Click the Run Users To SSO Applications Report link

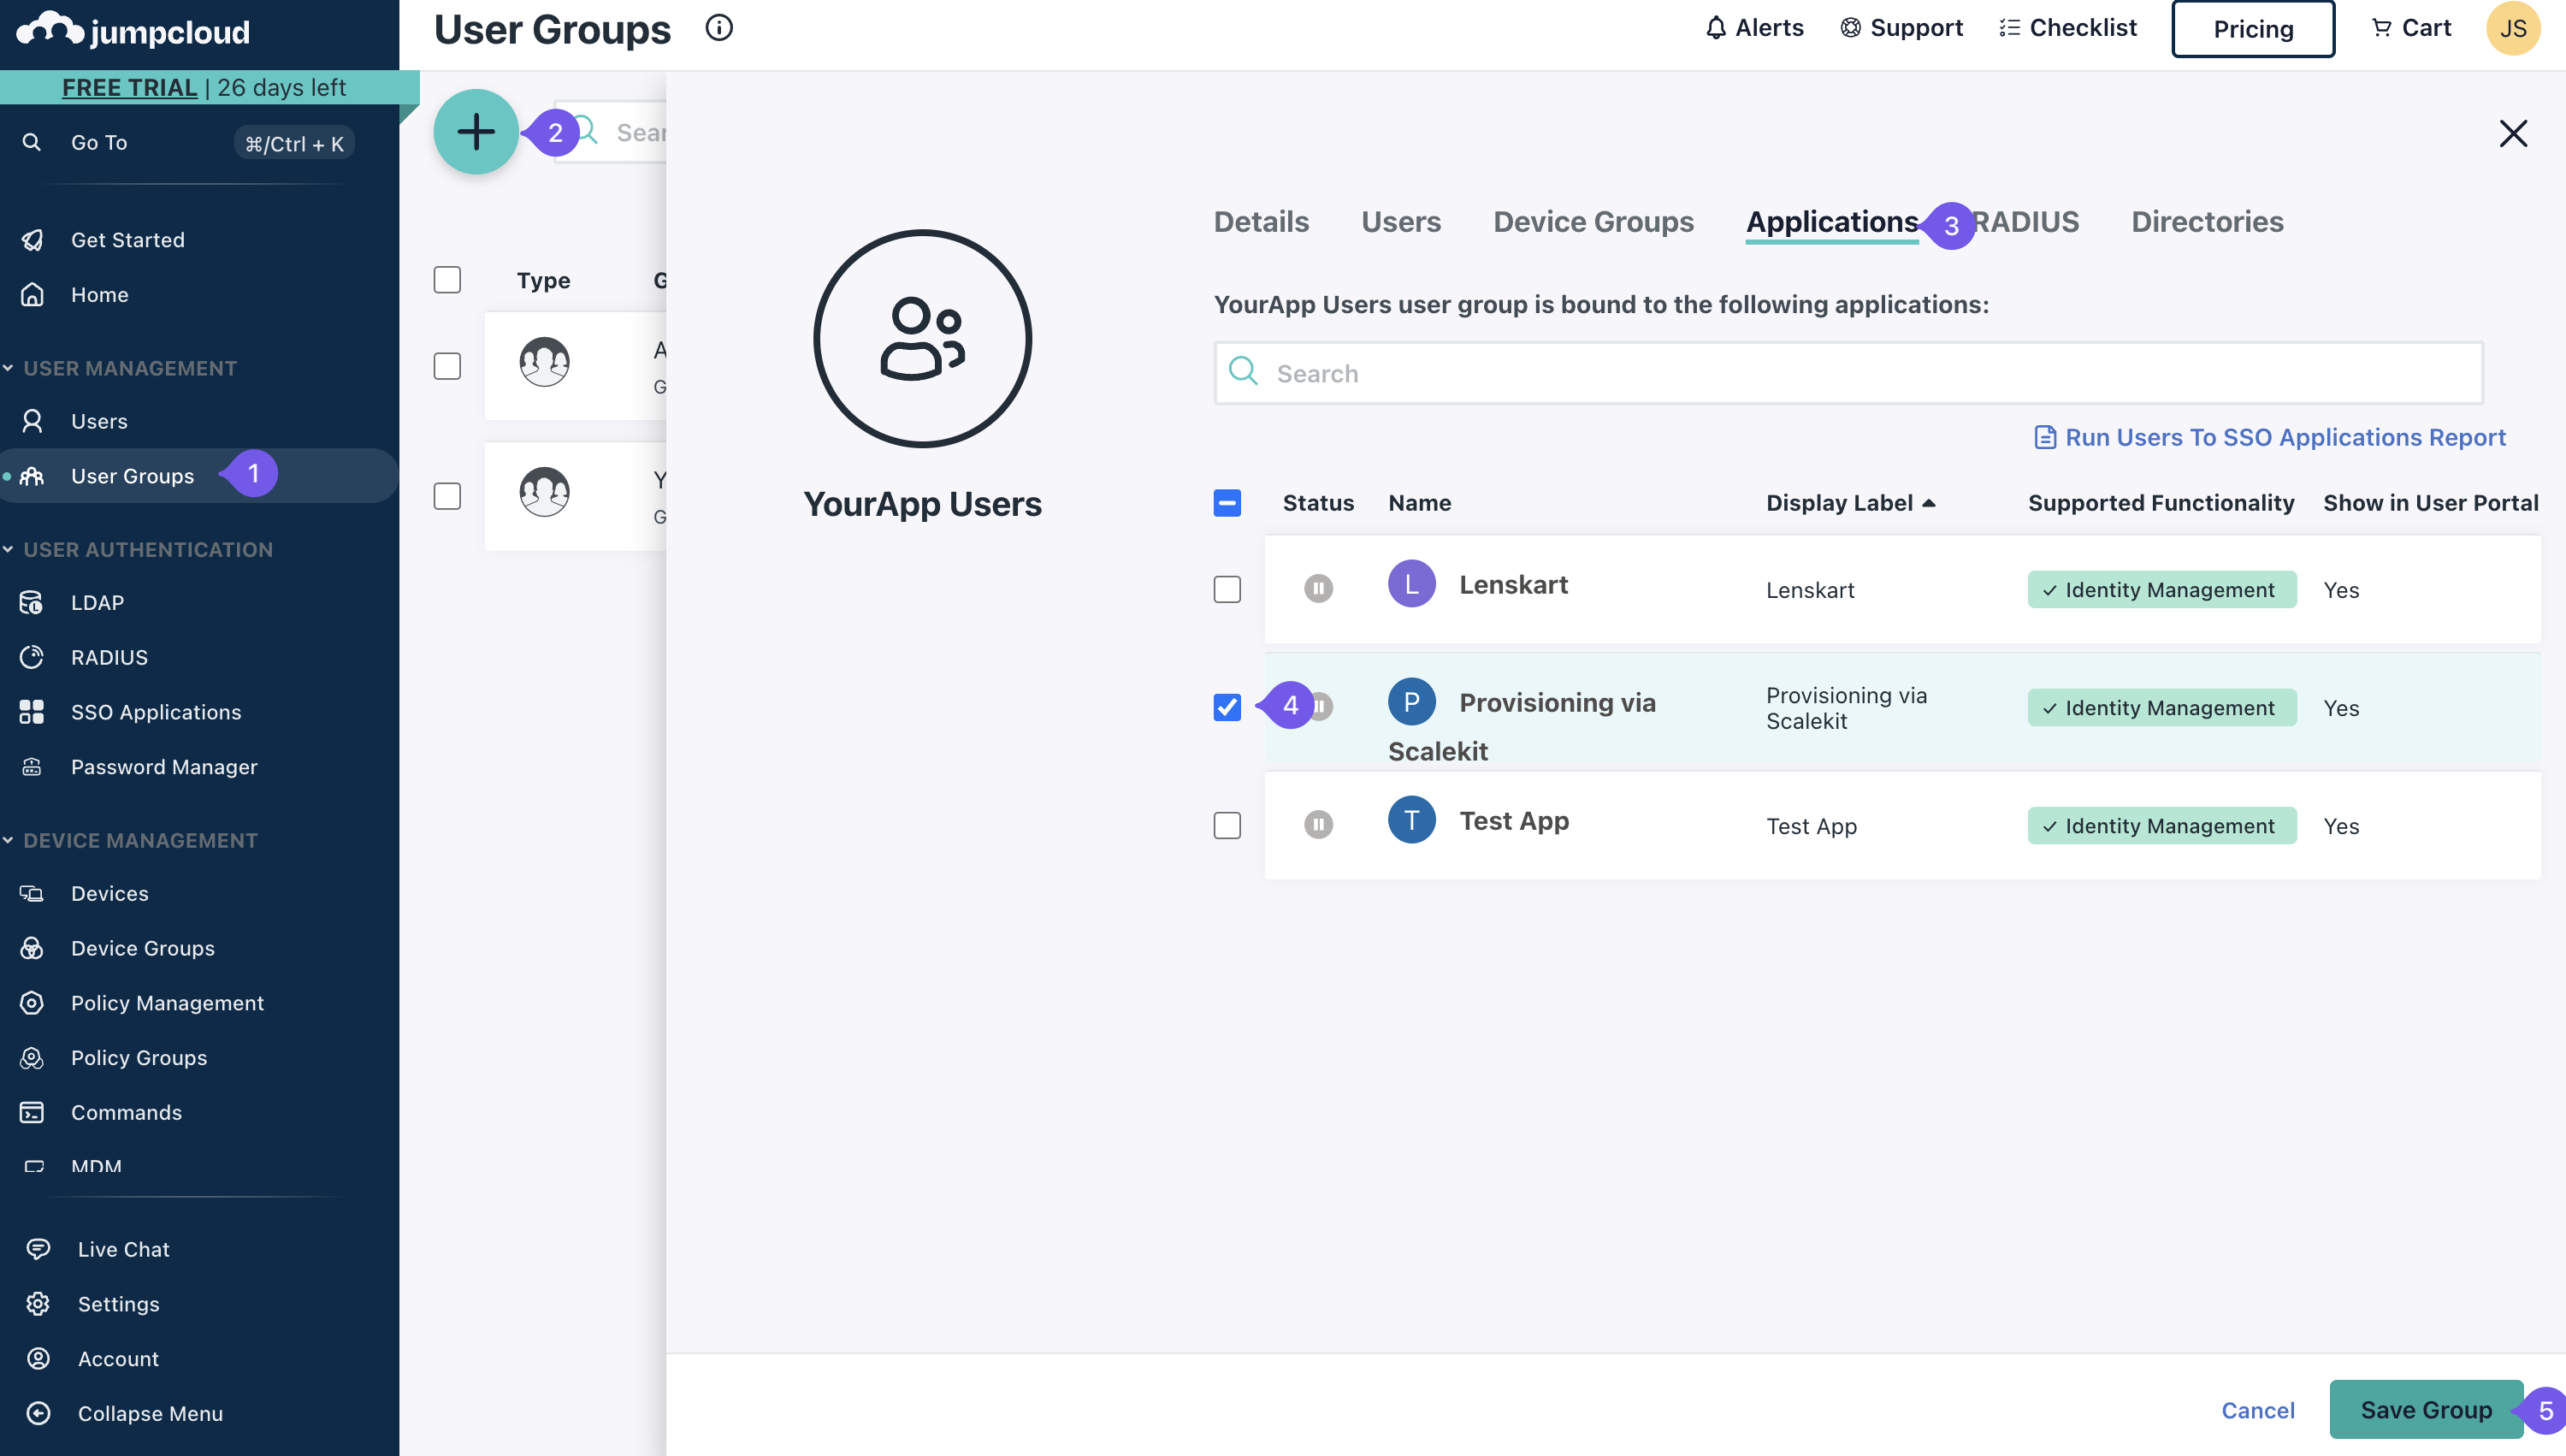(2270, 437)
